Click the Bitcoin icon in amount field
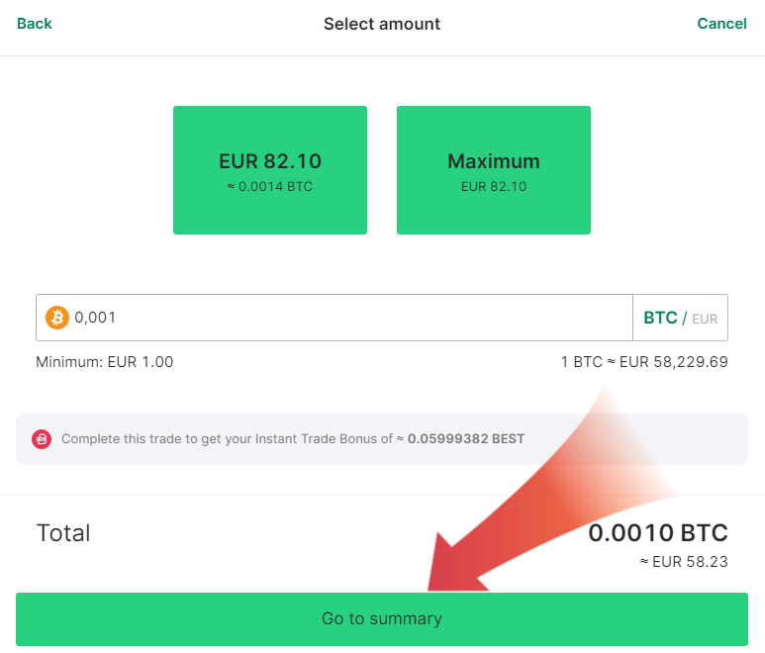Image resolution: width=765 pixels, height=653 pixels. (x=57, y=318)
